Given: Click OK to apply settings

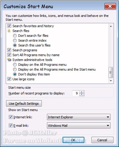Looking at the screenshot, I should (x=73, y=140).
